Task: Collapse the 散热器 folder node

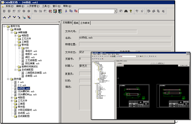Action: [x=8, y=79]
